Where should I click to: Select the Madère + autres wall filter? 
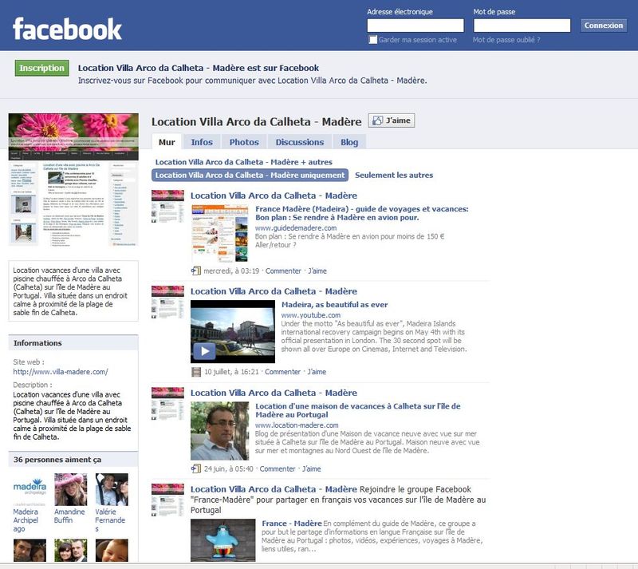(x=244, y=162)
